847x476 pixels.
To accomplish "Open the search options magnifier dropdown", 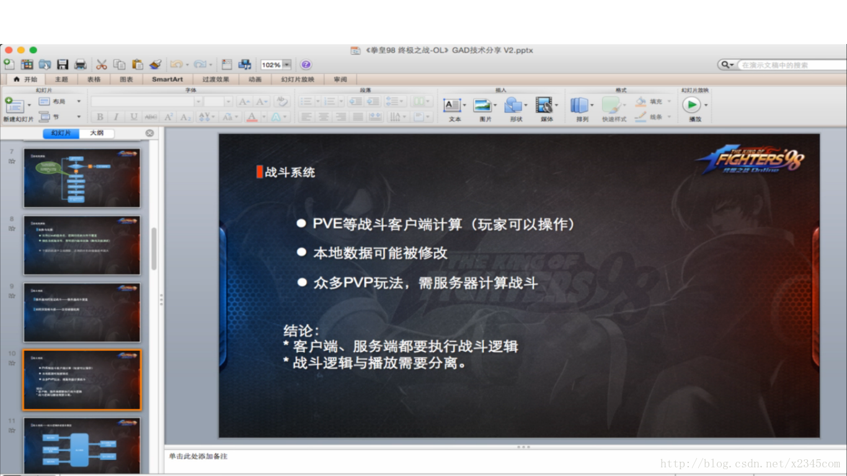I will pos(727,65).
